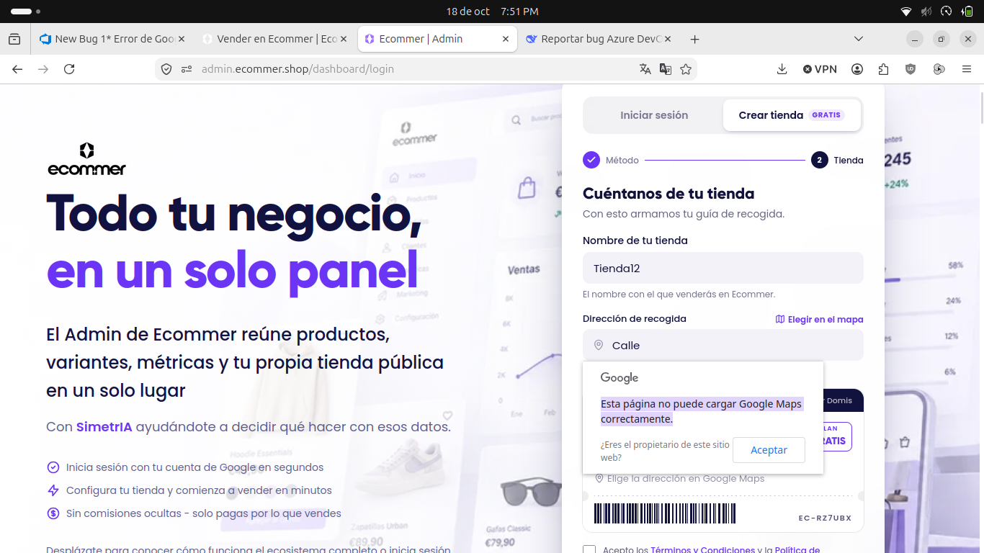
Task: Open the browser downloads panel
Action: click(782, 69)
